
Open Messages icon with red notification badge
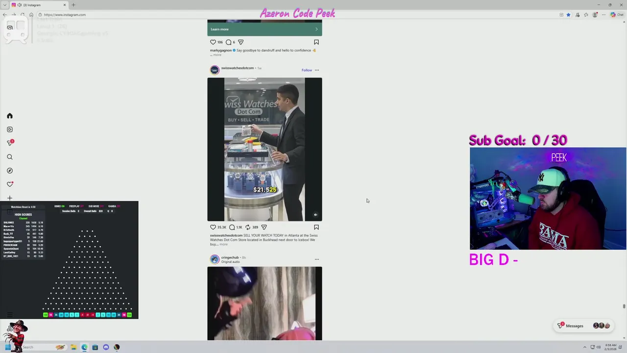point(10,143)
